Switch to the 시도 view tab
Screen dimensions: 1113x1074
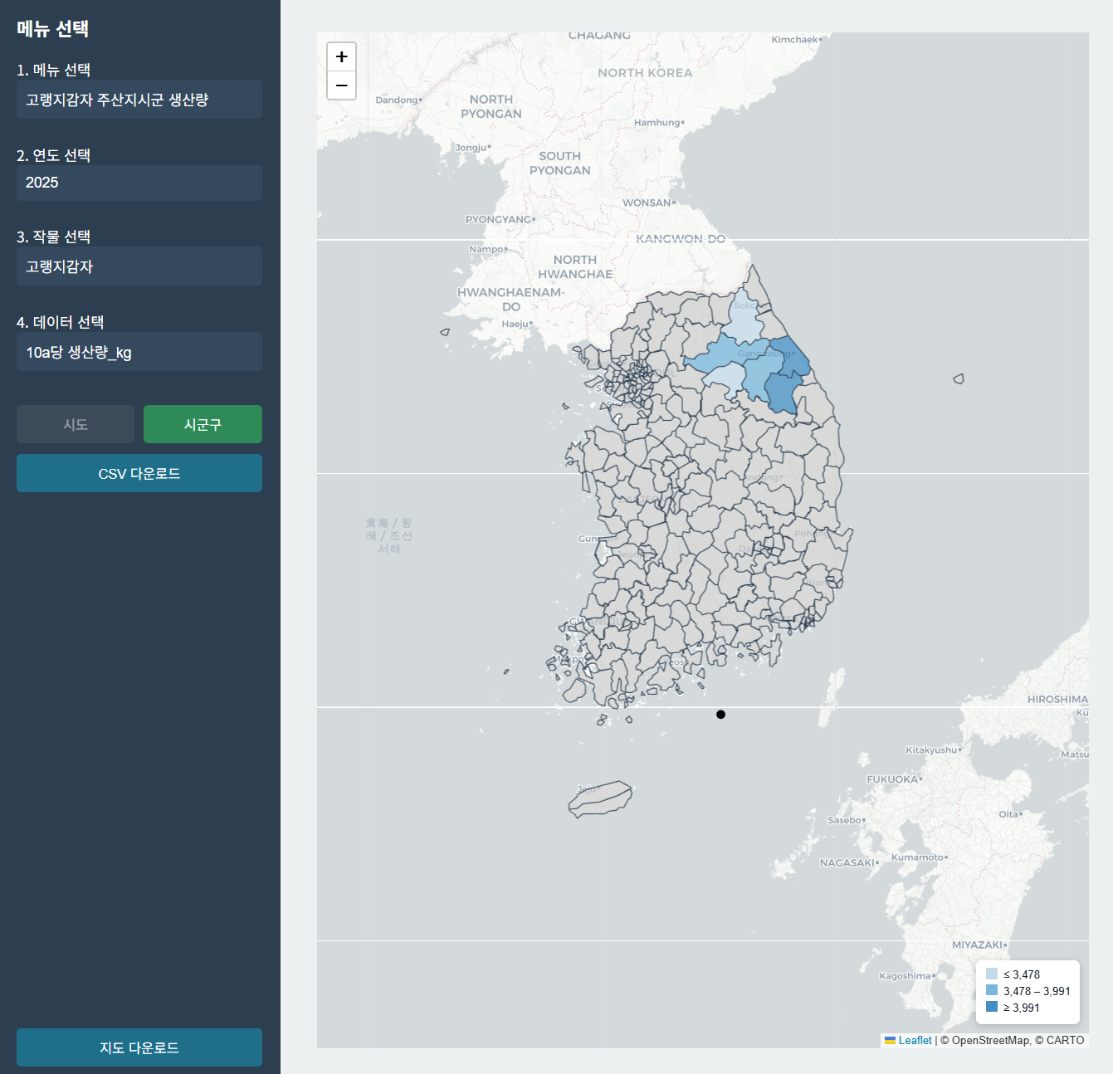pos(75,424)
